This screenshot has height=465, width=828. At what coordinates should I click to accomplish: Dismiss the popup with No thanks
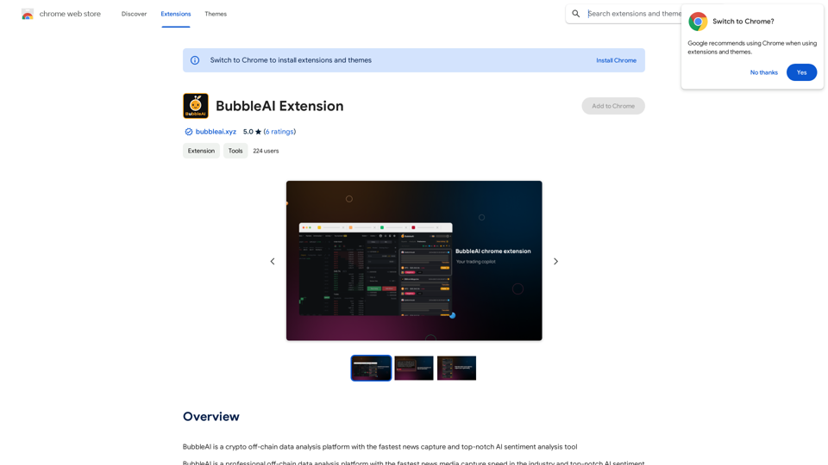(763, 72)
